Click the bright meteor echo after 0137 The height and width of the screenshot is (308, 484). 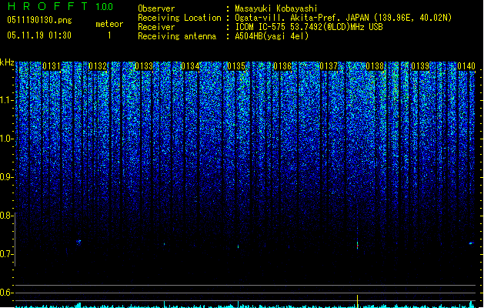coord(358,246)
